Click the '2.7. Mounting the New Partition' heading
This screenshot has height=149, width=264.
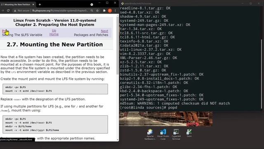(x=55, y=44)
